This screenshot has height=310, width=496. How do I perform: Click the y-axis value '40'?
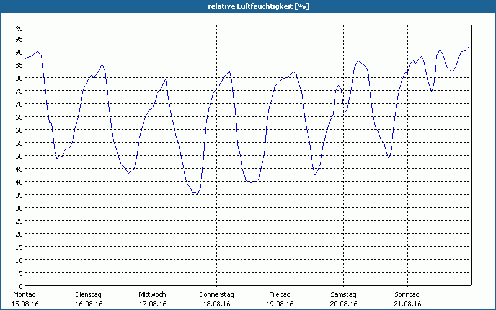(x=19, y=182)
